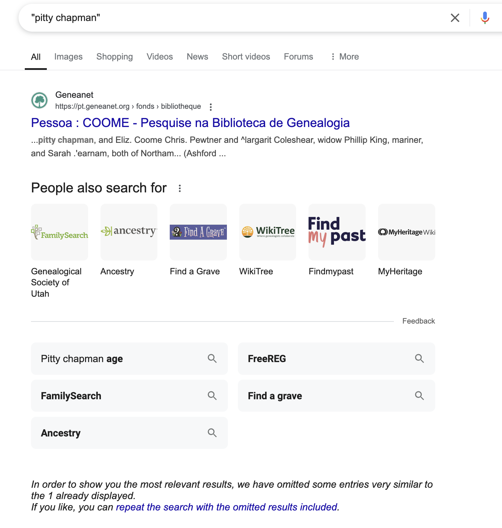Image resolution: width=502 pixels, height=528 pixels.
Task: Switch to the News tab
Action: pos(197,57)
